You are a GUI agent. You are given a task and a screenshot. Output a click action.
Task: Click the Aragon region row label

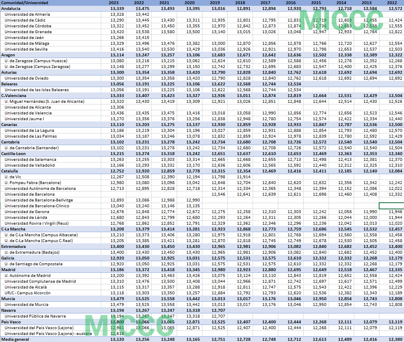point(8,55)
